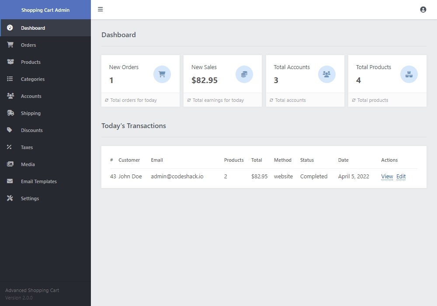Select Categories in the sidebar
Screen dimensions: 437x306
point(45,79)
